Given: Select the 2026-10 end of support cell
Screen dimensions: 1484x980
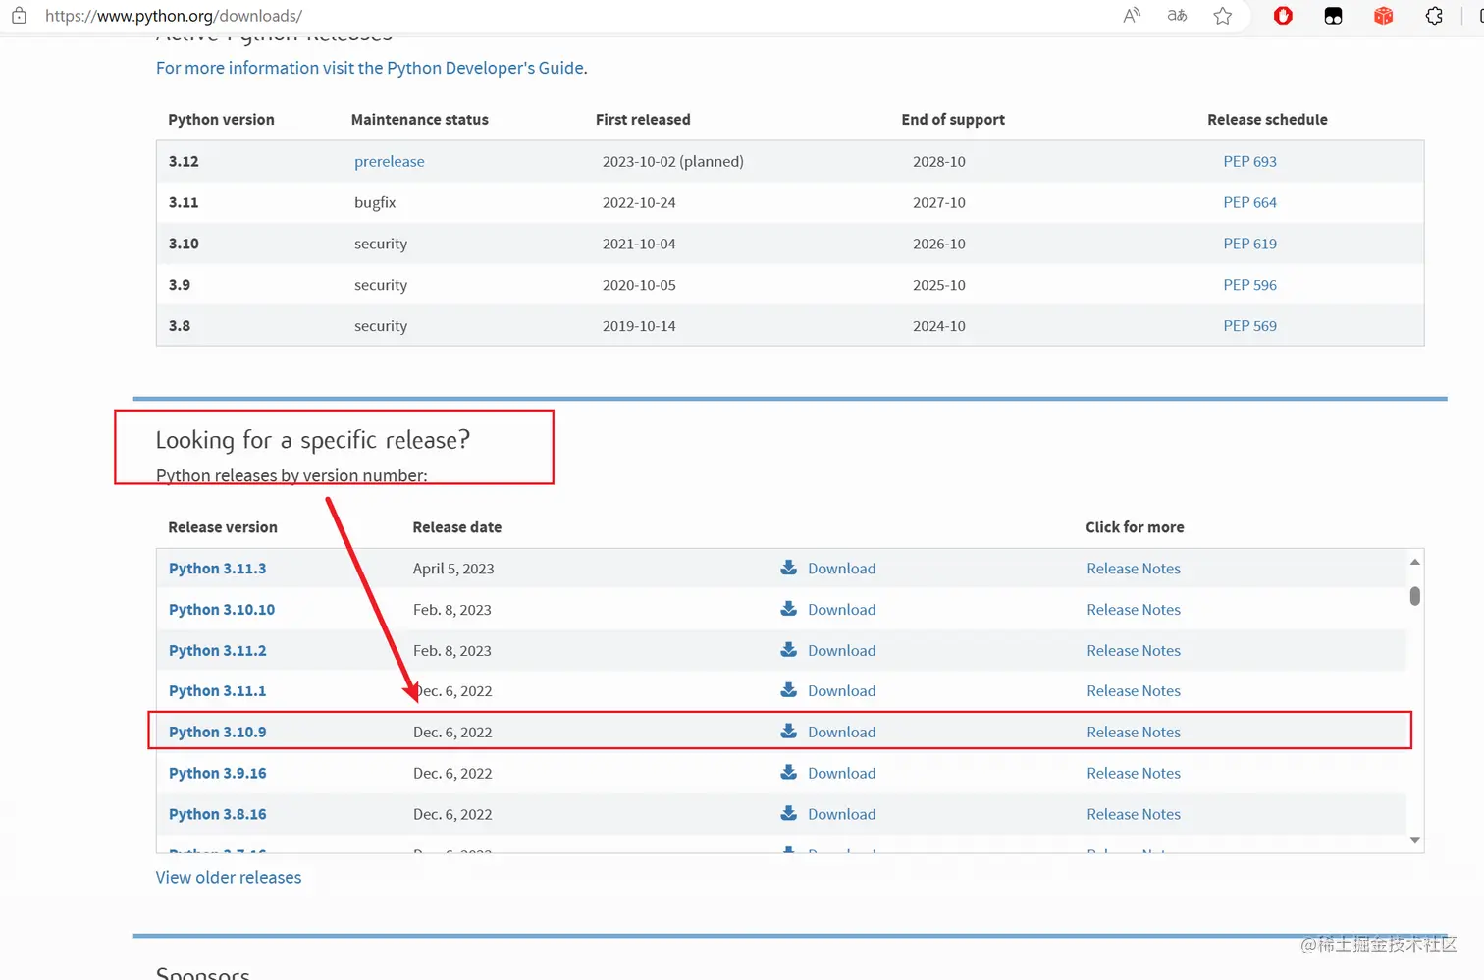Looking at the screenshot, I should (x=939, y=244).
